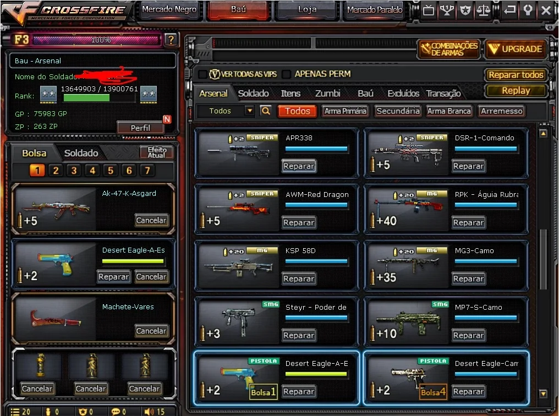Open the trophy ranking icon
Image resolution: width=559 pixels, height=416 pixels.
[447, 10]
